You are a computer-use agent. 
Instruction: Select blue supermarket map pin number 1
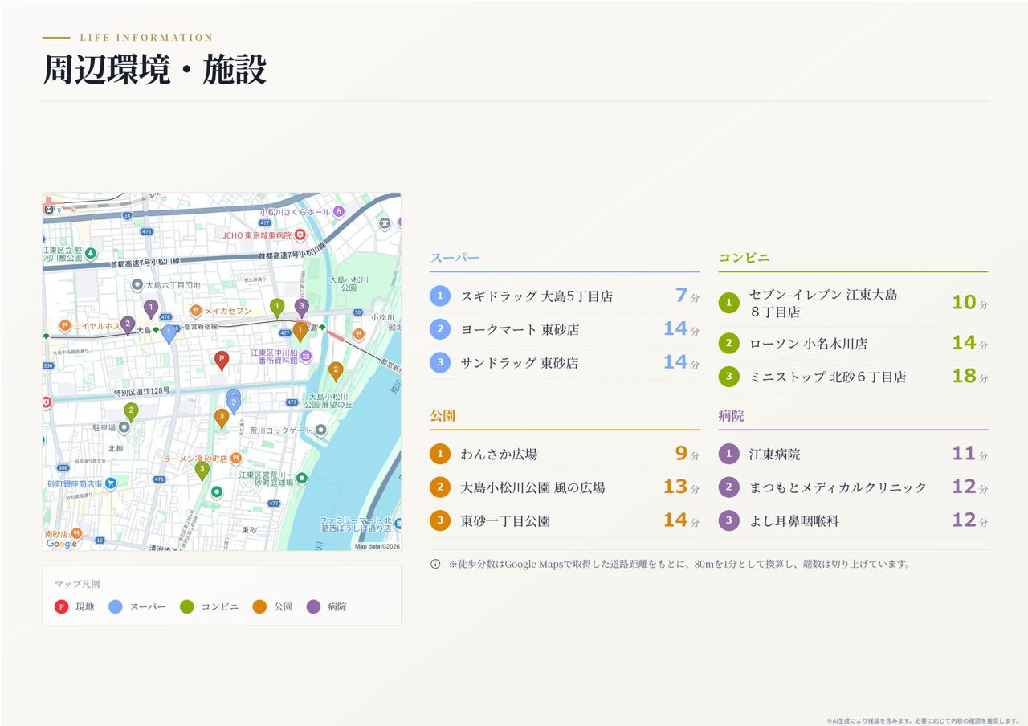pyautogui.click(x=169, y=333)
